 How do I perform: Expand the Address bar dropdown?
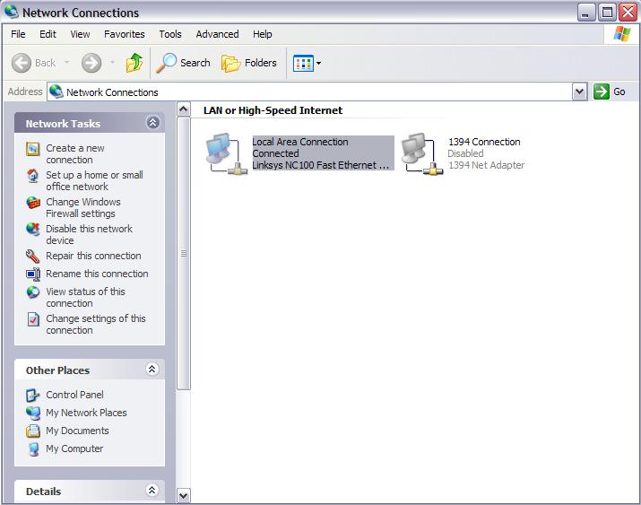pos(580,92)
